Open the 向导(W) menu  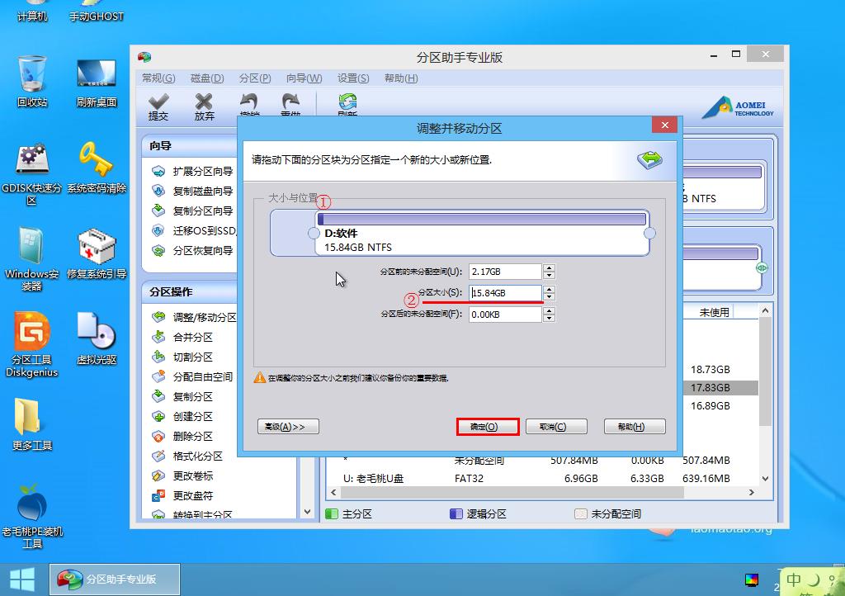(304, 78)
